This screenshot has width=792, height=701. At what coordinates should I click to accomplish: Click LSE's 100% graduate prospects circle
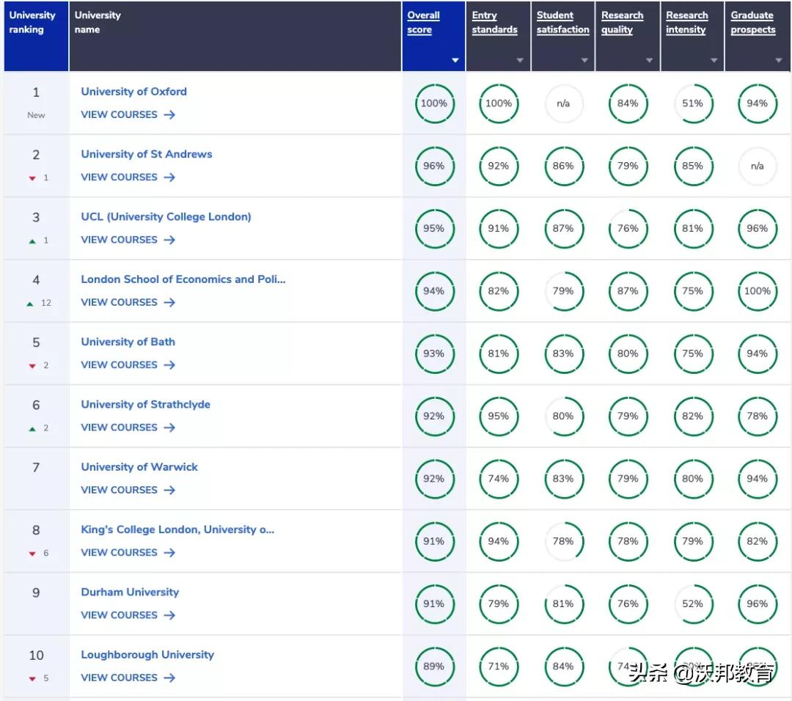(x=757, y=291)
